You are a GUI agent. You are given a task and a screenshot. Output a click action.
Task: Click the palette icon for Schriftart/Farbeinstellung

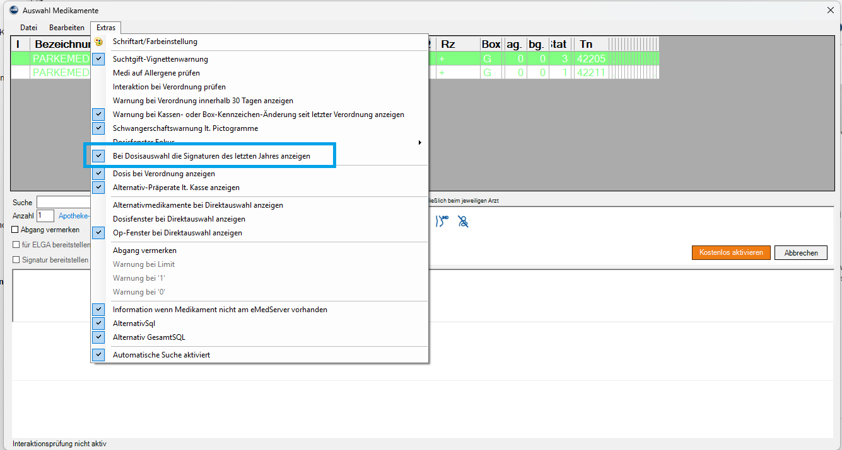98,42
